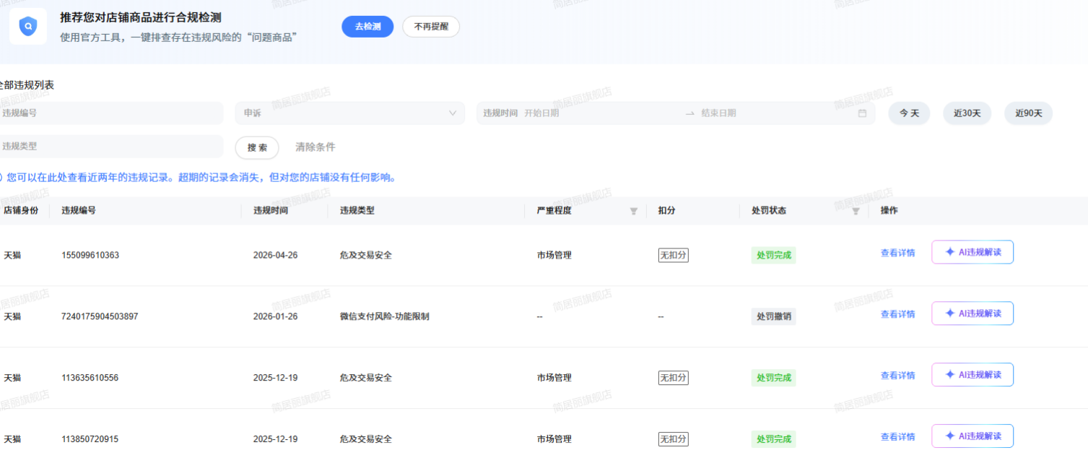Click AI违规解读 for violation 7240175904503897

972,313
